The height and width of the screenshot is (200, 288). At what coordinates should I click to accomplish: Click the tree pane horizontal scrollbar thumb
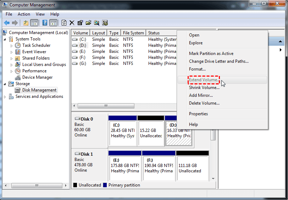coord(37,186)
